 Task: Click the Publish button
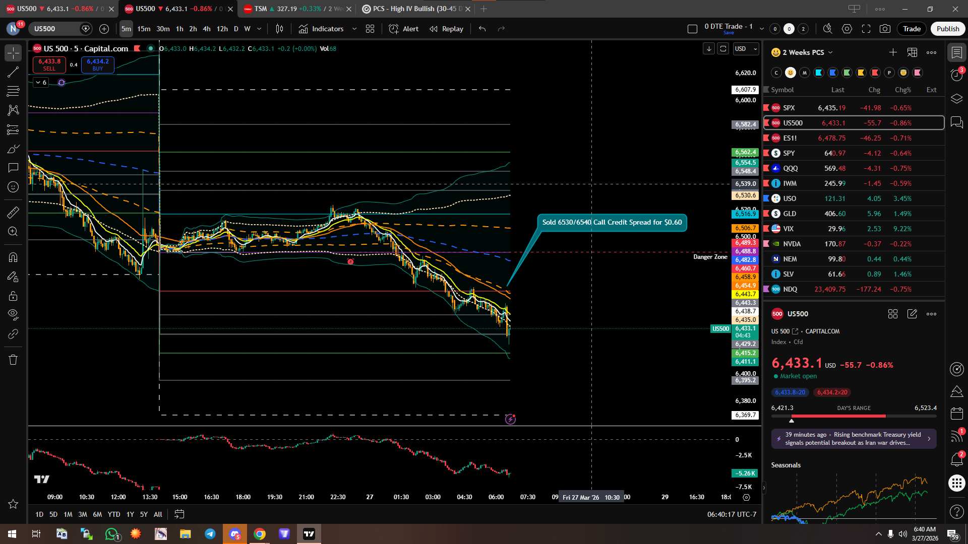point(947,29)
